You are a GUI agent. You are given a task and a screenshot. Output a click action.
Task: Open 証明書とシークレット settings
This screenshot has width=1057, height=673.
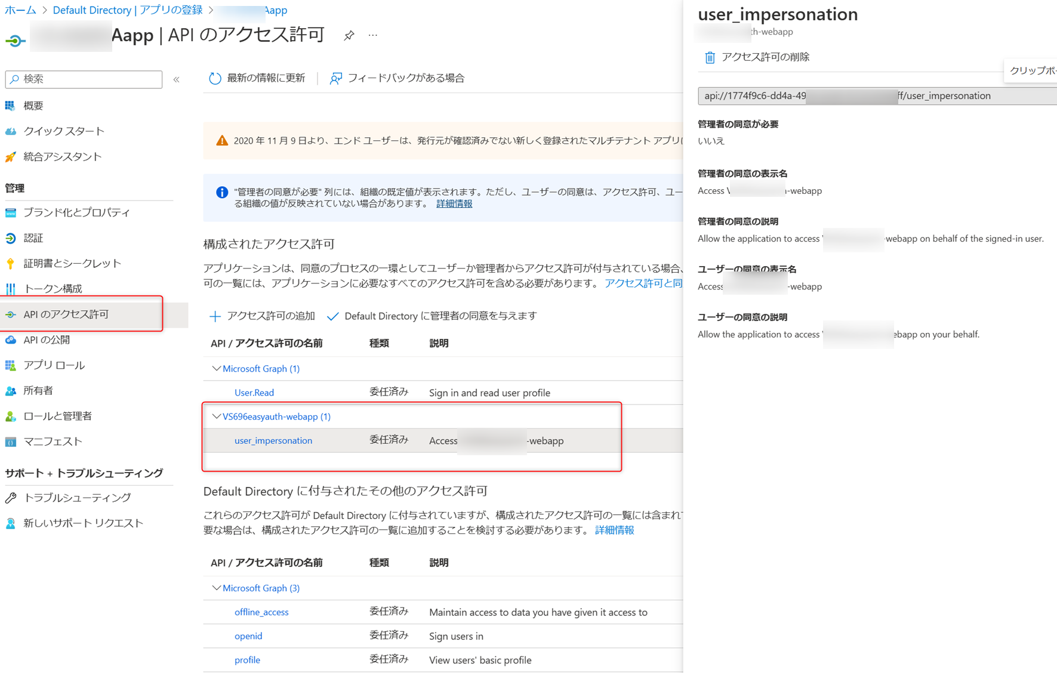[x=72, y=263]
